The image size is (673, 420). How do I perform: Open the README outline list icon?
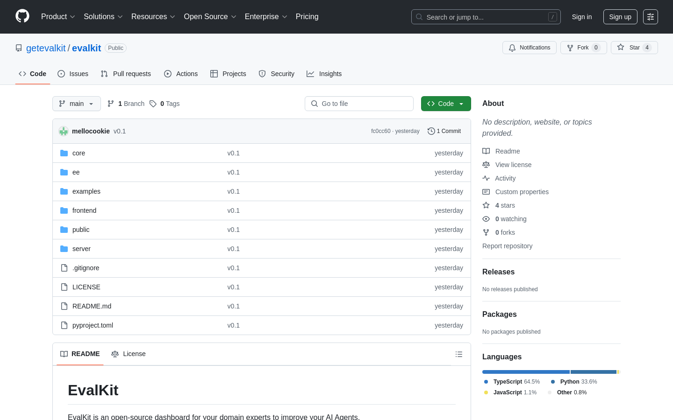pyautogui.click(x=459, y=354)
